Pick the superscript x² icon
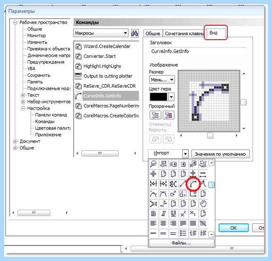Viewport: 272px width, 261px height. [x=183, y=213]
